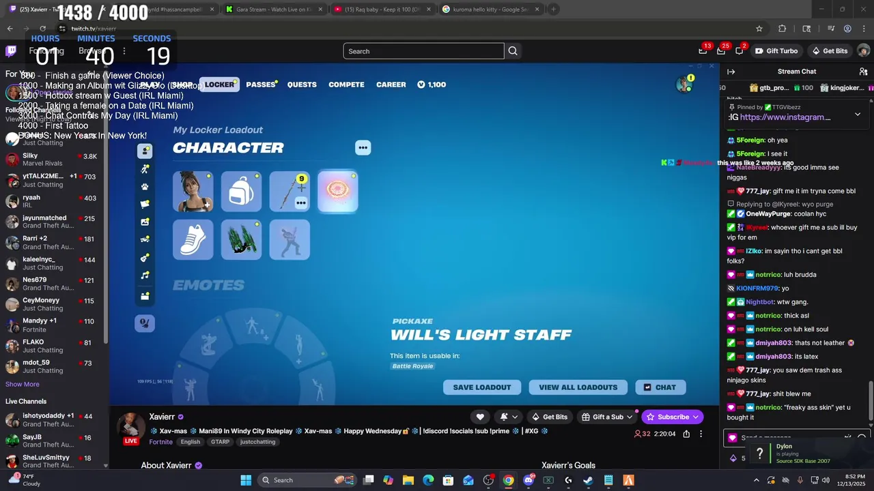Open Twitch whispers icon with badge 2
Image resolution: width=874 pixels, height=491 pixels.
pyautogui.click(x=739, y=50)
